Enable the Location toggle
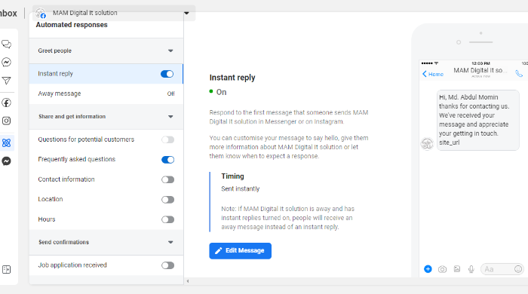The image size is (528, 294). tap(167, 200)
